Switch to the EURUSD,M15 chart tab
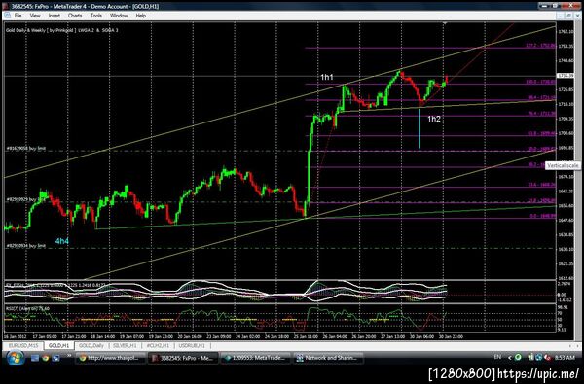The image size is (584, 384). click(23, 346)
